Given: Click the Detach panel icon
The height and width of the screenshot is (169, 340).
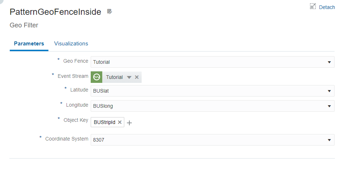Looking at the screenshot, I should coord(313,6).
